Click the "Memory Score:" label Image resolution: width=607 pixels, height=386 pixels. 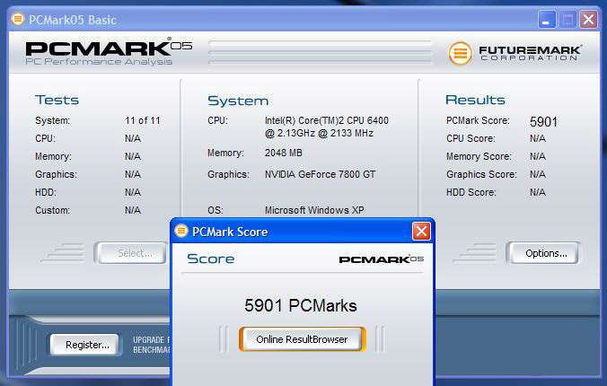click(479, 156)
